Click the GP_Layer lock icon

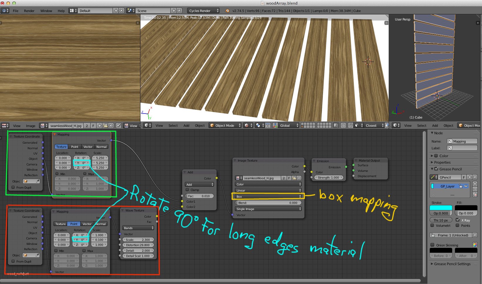[461, 186]
